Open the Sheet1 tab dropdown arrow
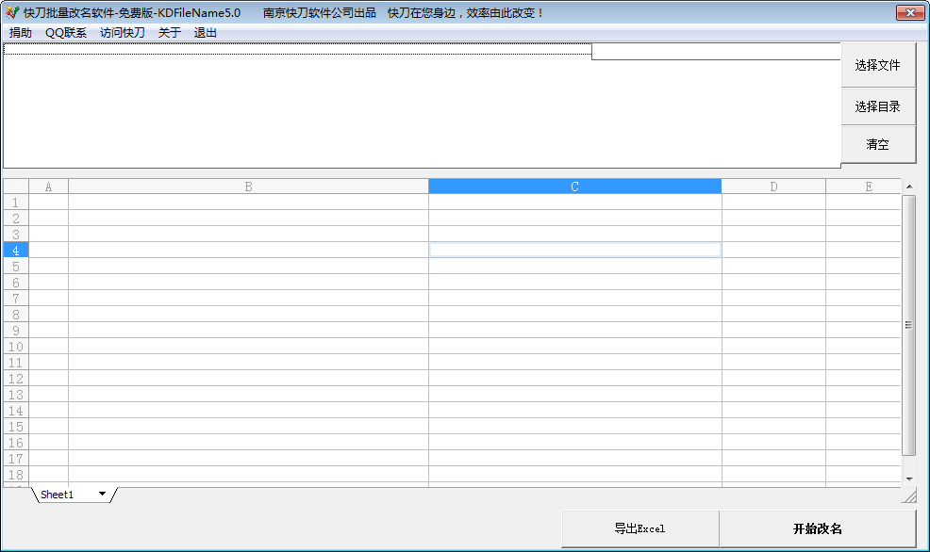930x552 pixels. click(102, 494)
